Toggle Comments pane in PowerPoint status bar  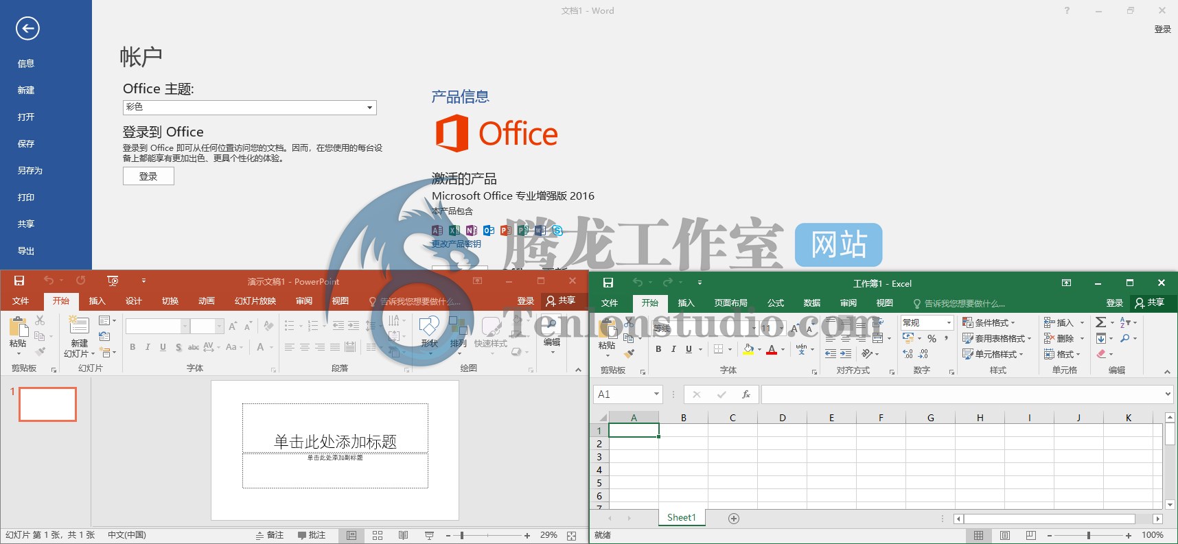click(312, 535)
